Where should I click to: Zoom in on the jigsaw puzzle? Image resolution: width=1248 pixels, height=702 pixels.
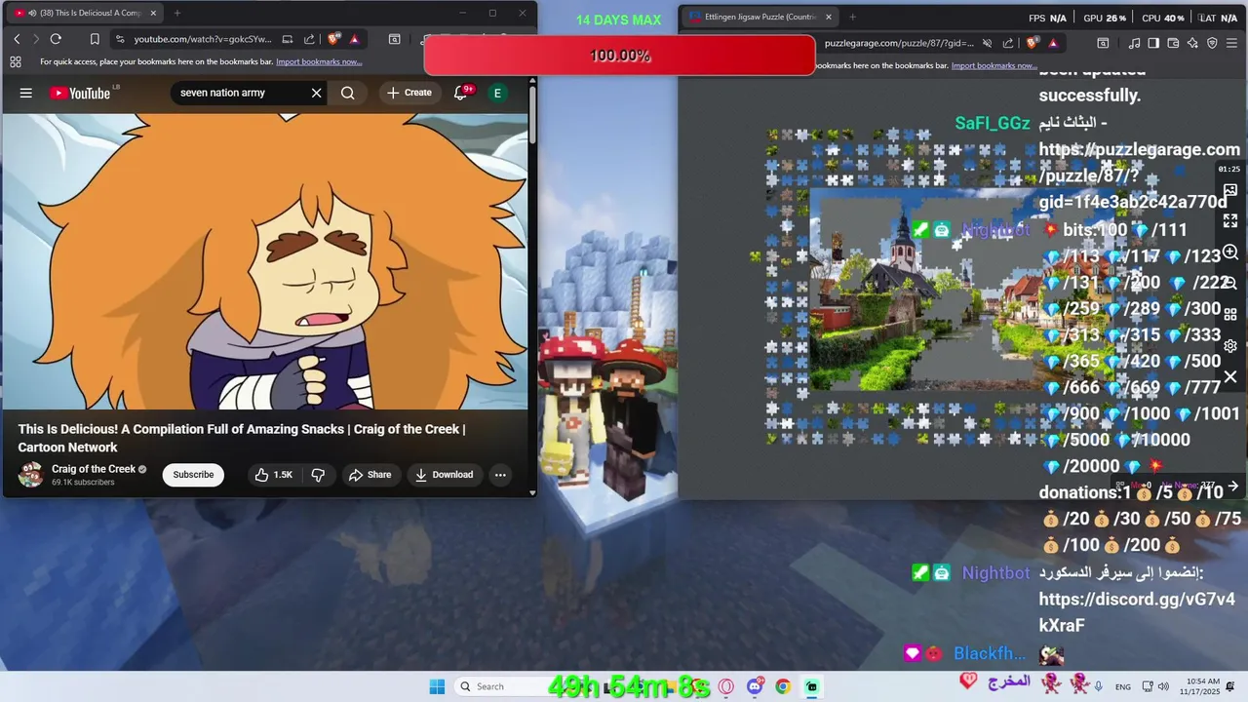pos(1230,253)
